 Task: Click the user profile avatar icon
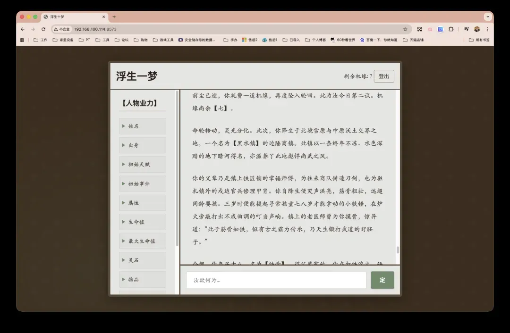tap(477, 29)
